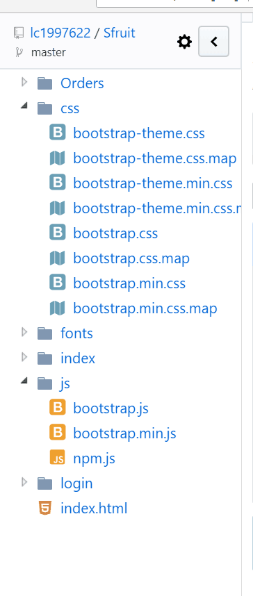Open the Orders folder name
This screenshot has width=253, height=596.
click(x=82, y=83)
